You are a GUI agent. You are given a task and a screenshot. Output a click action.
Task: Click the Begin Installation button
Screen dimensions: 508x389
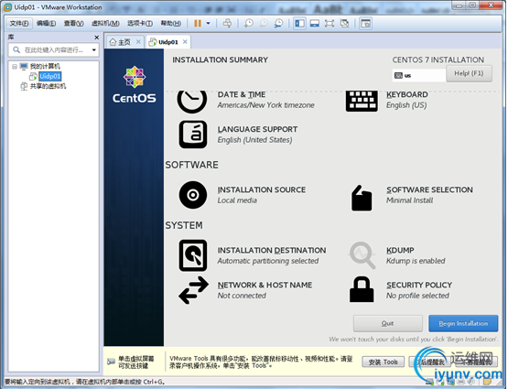[x=463, y=323]
